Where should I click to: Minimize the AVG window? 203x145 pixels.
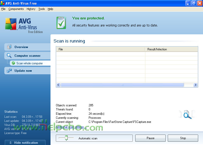188,3
